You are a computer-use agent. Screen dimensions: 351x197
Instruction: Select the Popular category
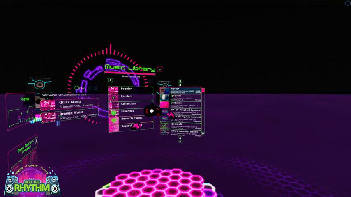131,90
